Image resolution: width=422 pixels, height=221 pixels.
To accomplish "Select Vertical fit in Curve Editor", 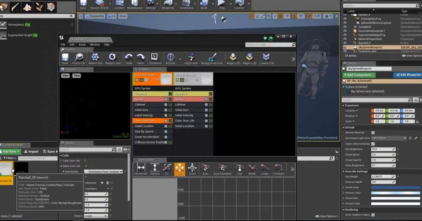I will click(155, 169).
